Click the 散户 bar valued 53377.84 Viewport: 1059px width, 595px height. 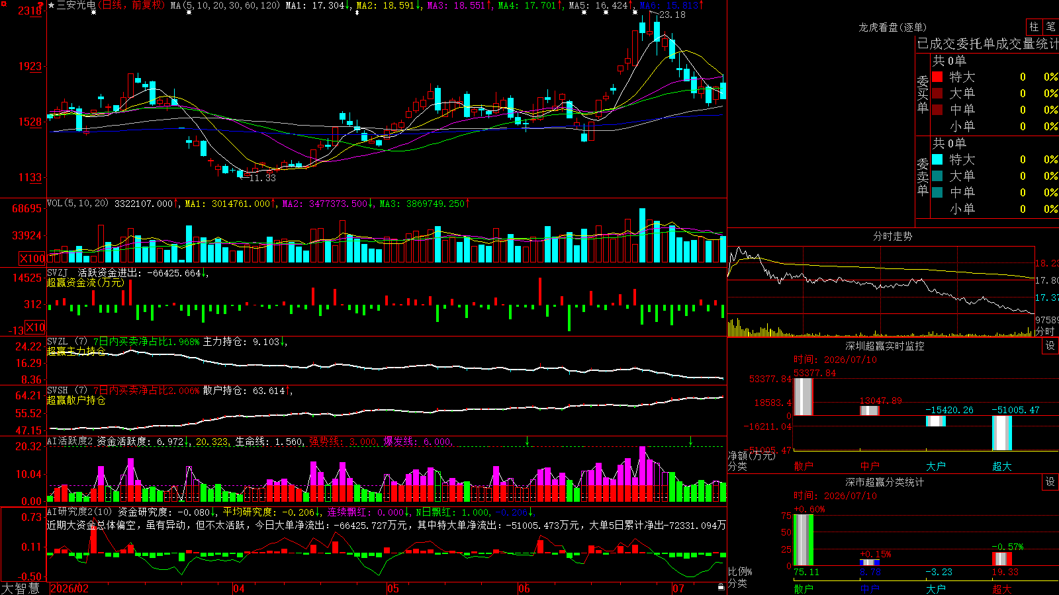coord(804,397)
